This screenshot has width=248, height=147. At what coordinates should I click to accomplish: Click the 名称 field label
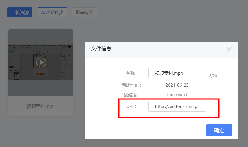131,73
